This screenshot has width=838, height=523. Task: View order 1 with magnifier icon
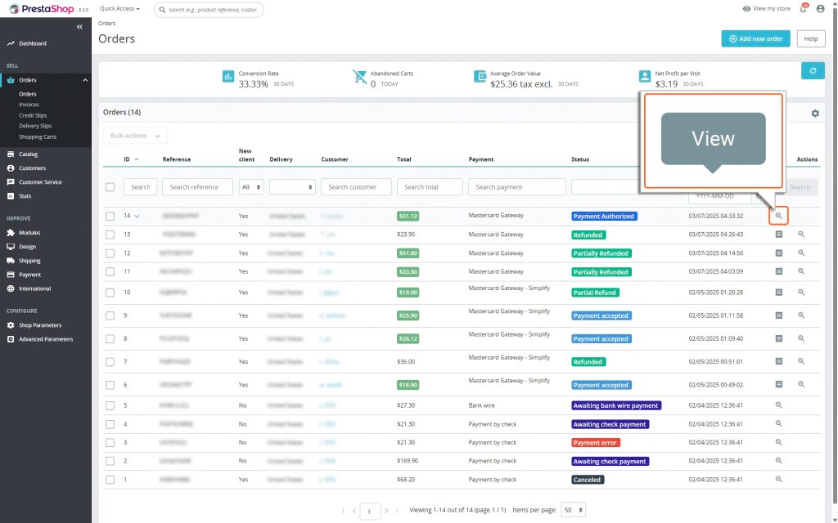[x=779, y=479]
